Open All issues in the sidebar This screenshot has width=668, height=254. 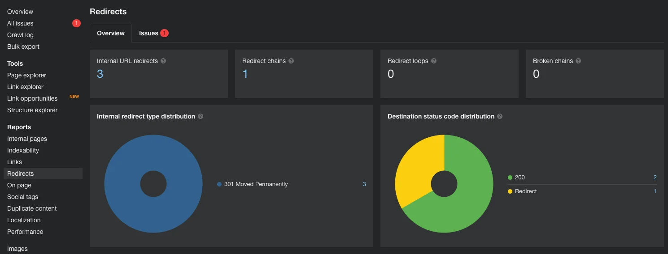pos(20,23)
